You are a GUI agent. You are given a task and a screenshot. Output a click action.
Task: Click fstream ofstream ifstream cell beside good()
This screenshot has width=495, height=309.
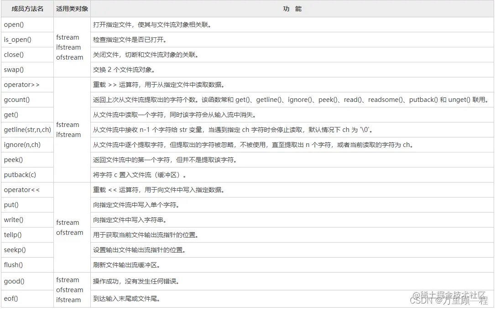click(72, 290)
